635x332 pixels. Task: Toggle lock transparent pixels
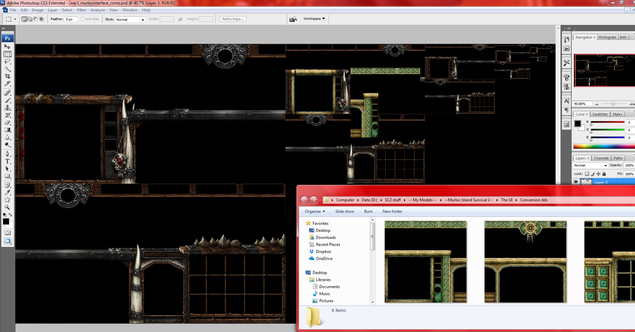pos(587,174)
